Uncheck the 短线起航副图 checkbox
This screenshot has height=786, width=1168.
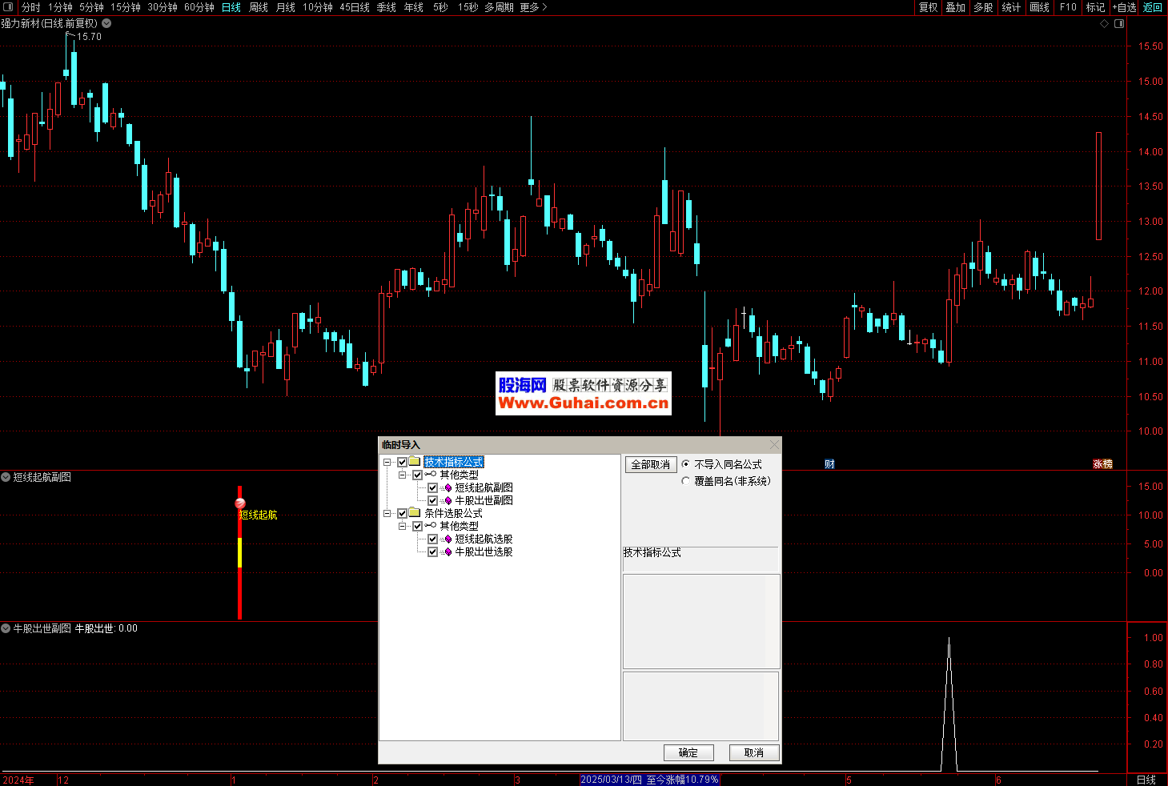point(432,487)
